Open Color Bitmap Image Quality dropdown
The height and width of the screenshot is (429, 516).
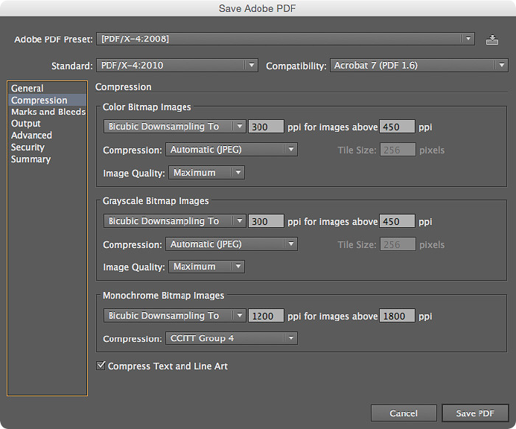(207, 173)
